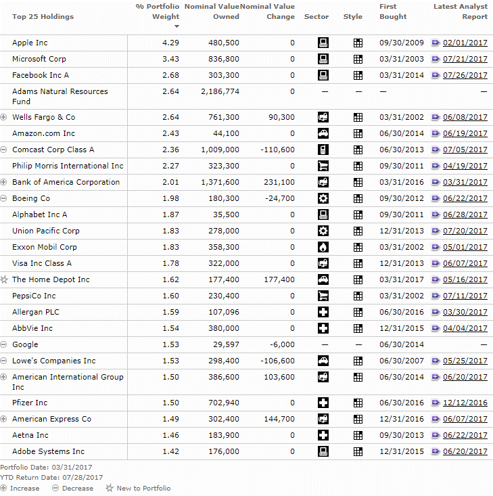
Task: Sort by Sector column header
Action: tap(316, 16)
